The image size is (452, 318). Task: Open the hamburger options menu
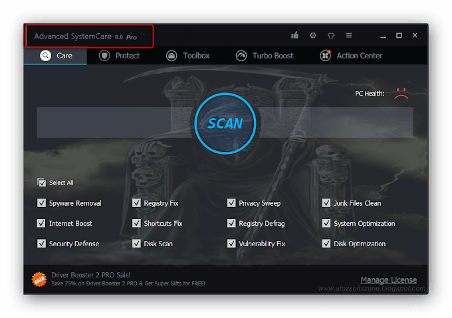click(x=349, y=35)
